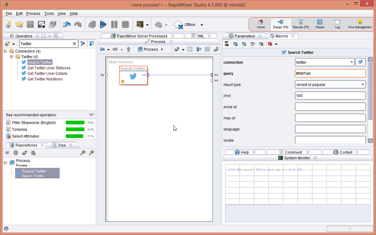Image resolution: width=376 pixels, height=235 pixels.
Task: Pause the process execution
Action: click(115, 25)
